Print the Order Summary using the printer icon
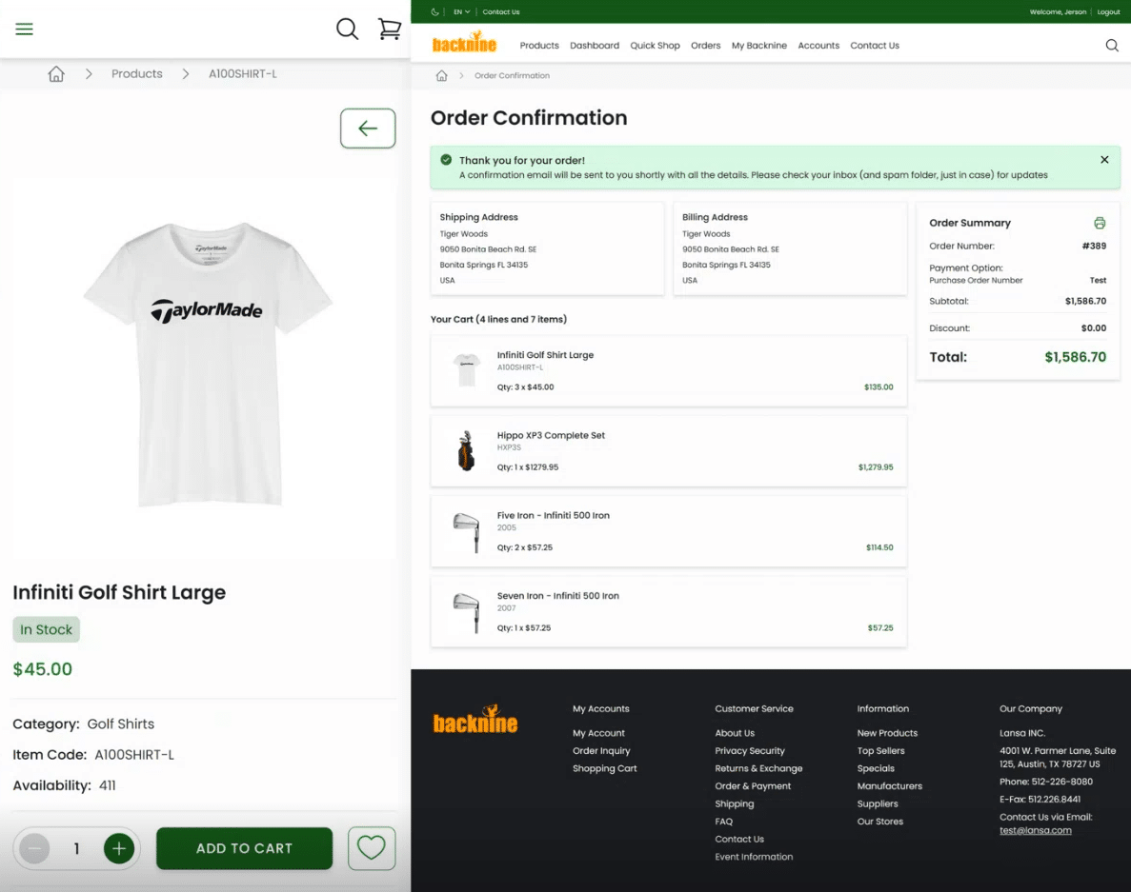The width and height of the screenshot is (1131, 892). pos(1101,222)
